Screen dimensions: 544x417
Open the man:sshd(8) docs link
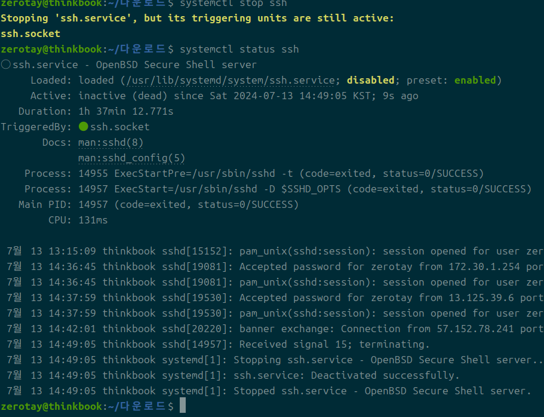(110, 142)
